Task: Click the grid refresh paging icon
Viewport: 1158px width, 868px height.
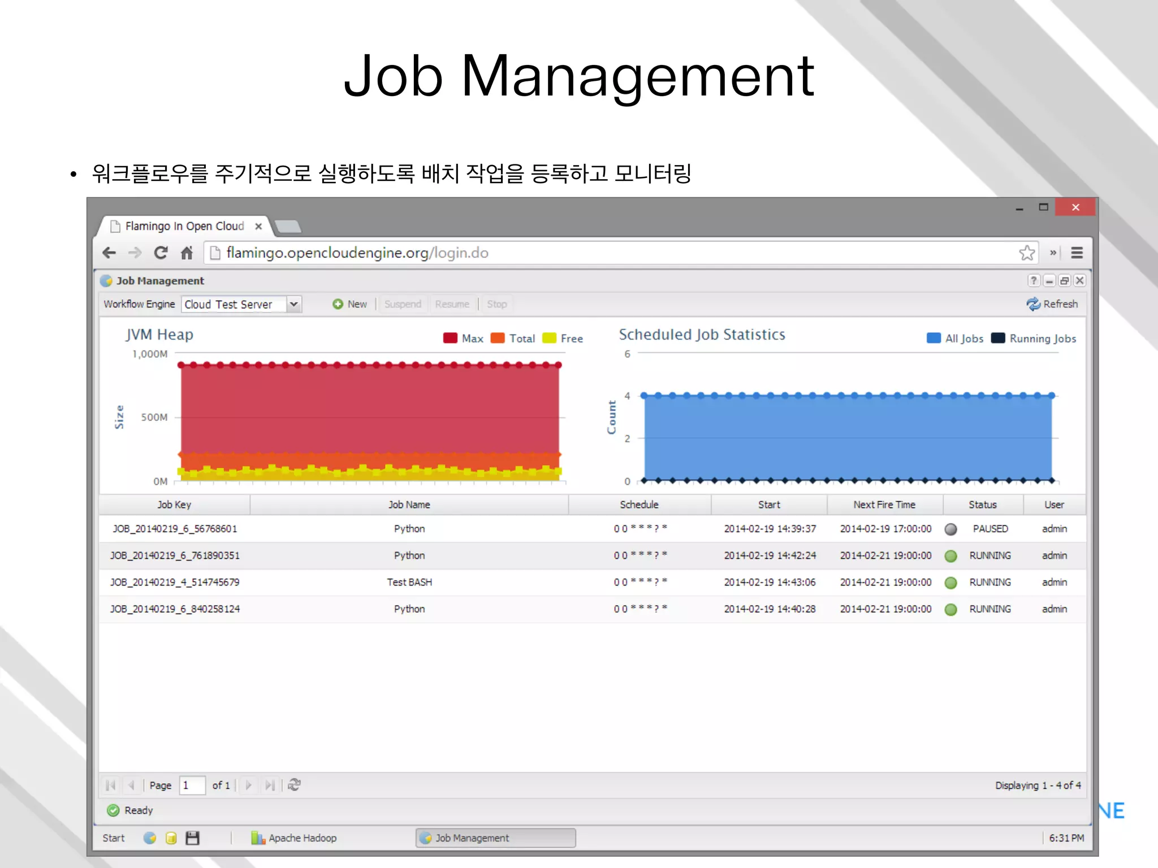Action: click(294, 785)
